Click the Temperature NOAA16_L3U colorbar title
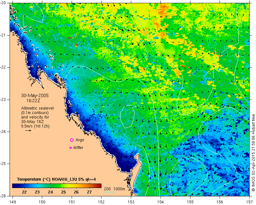 click(56, 179)
